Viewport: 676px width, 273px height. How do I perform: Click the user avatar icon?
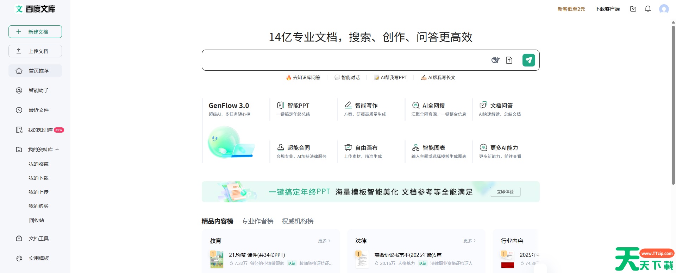(664, 9)
